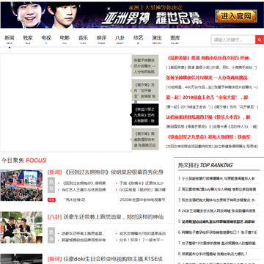Go to the 电影 film section
Viewport: 264px width, 264px height.
[x=65, y=38]
